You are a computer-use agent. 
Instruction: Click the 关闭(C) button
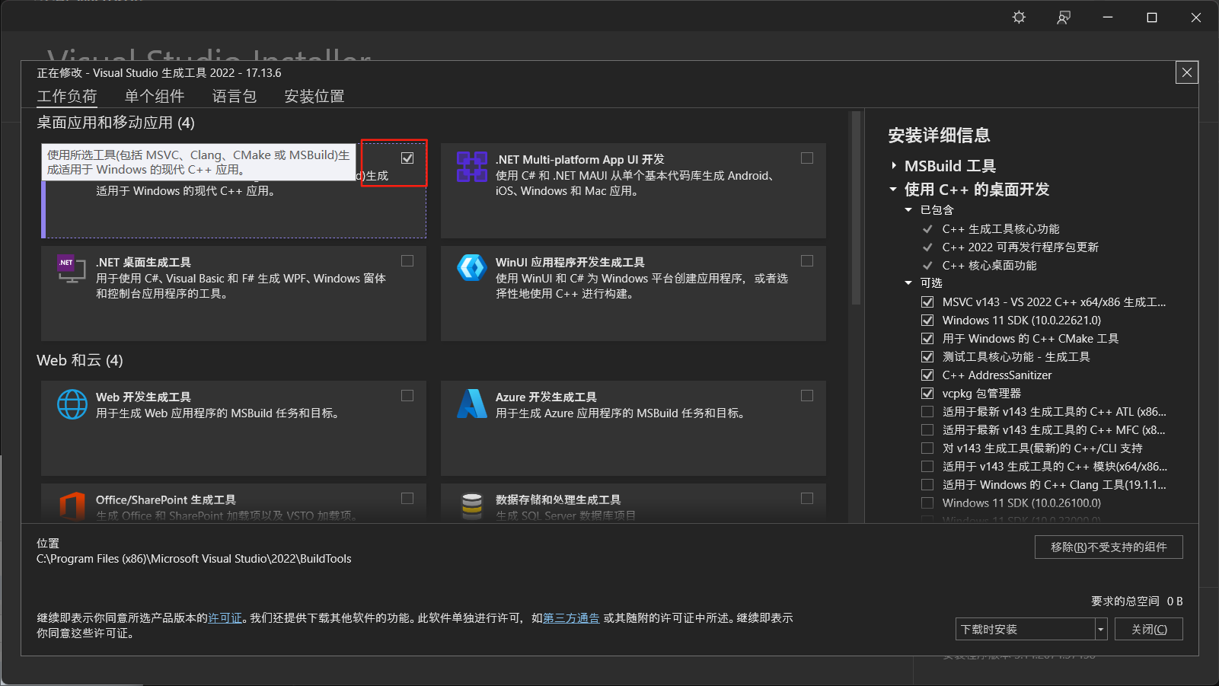pos(1148,628)
